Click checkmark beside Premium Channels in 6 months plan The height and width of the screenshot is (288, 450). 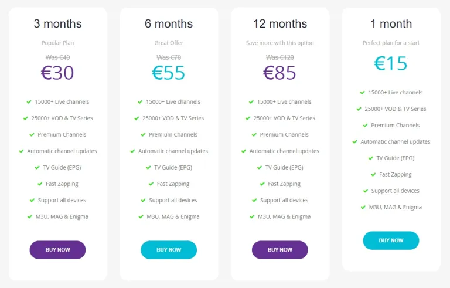click(143, 135)
